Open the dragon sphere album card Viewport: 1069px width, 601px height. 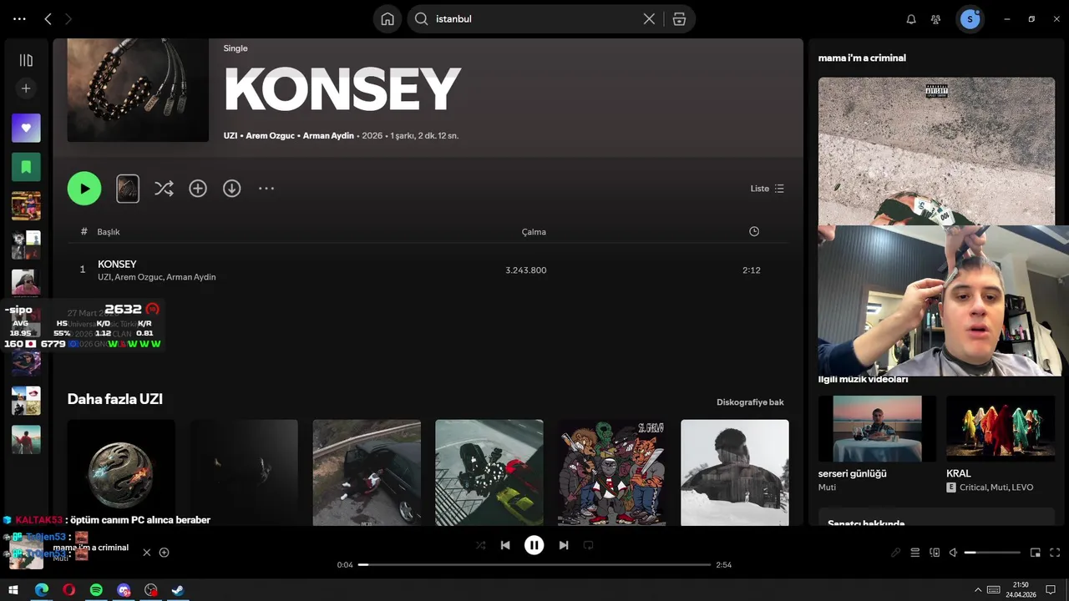coord(121,472)
